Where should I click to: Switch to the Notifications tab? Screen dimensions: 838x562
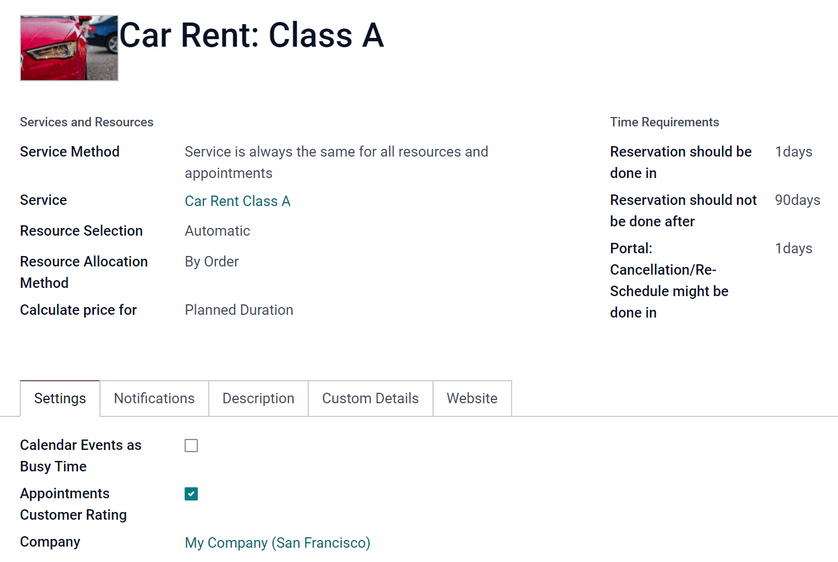(154, 398)
